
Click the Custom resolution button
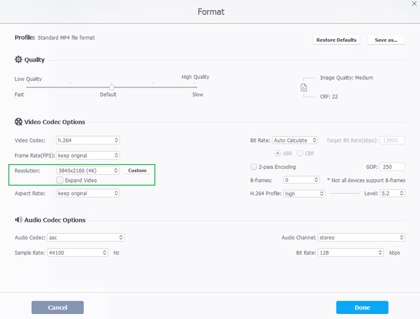pyautogui.click(x=137, y=171)
